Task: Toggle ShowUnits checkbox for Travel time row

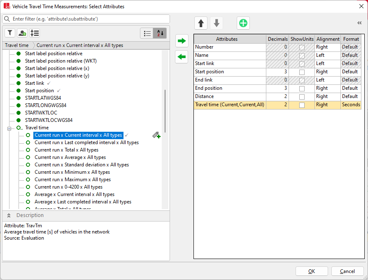Action: point(302,105)
